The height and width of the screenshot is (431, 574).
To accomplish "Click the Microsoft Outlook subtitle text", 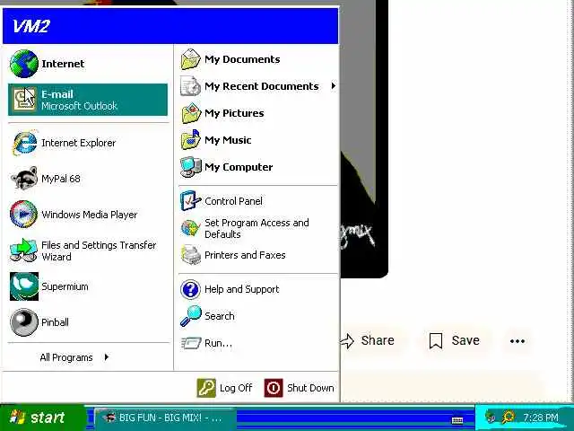I will (79, 106).
